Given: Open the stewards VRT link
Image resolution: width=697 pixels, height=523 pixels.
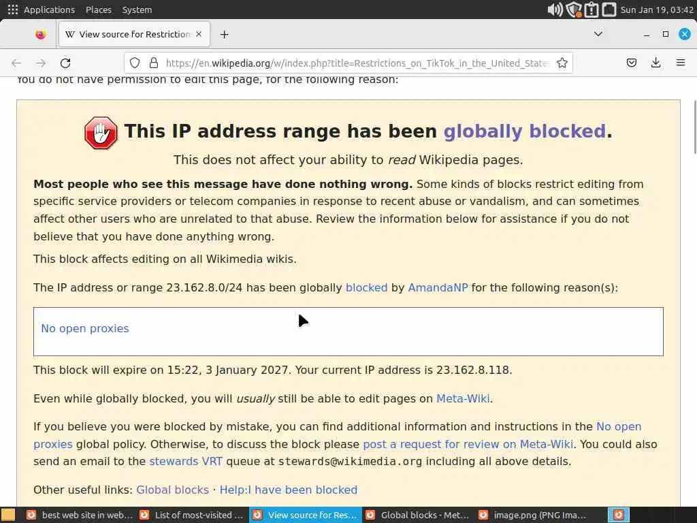Looking at the screenshot, I should coord(186,461).
